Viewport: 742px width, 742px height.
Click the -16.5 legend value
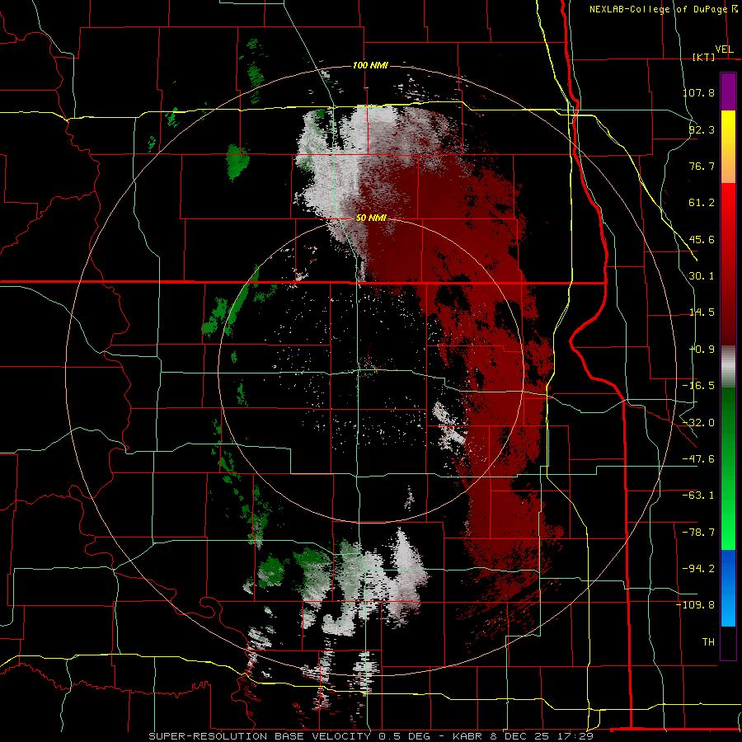click(x=699, y=386)
